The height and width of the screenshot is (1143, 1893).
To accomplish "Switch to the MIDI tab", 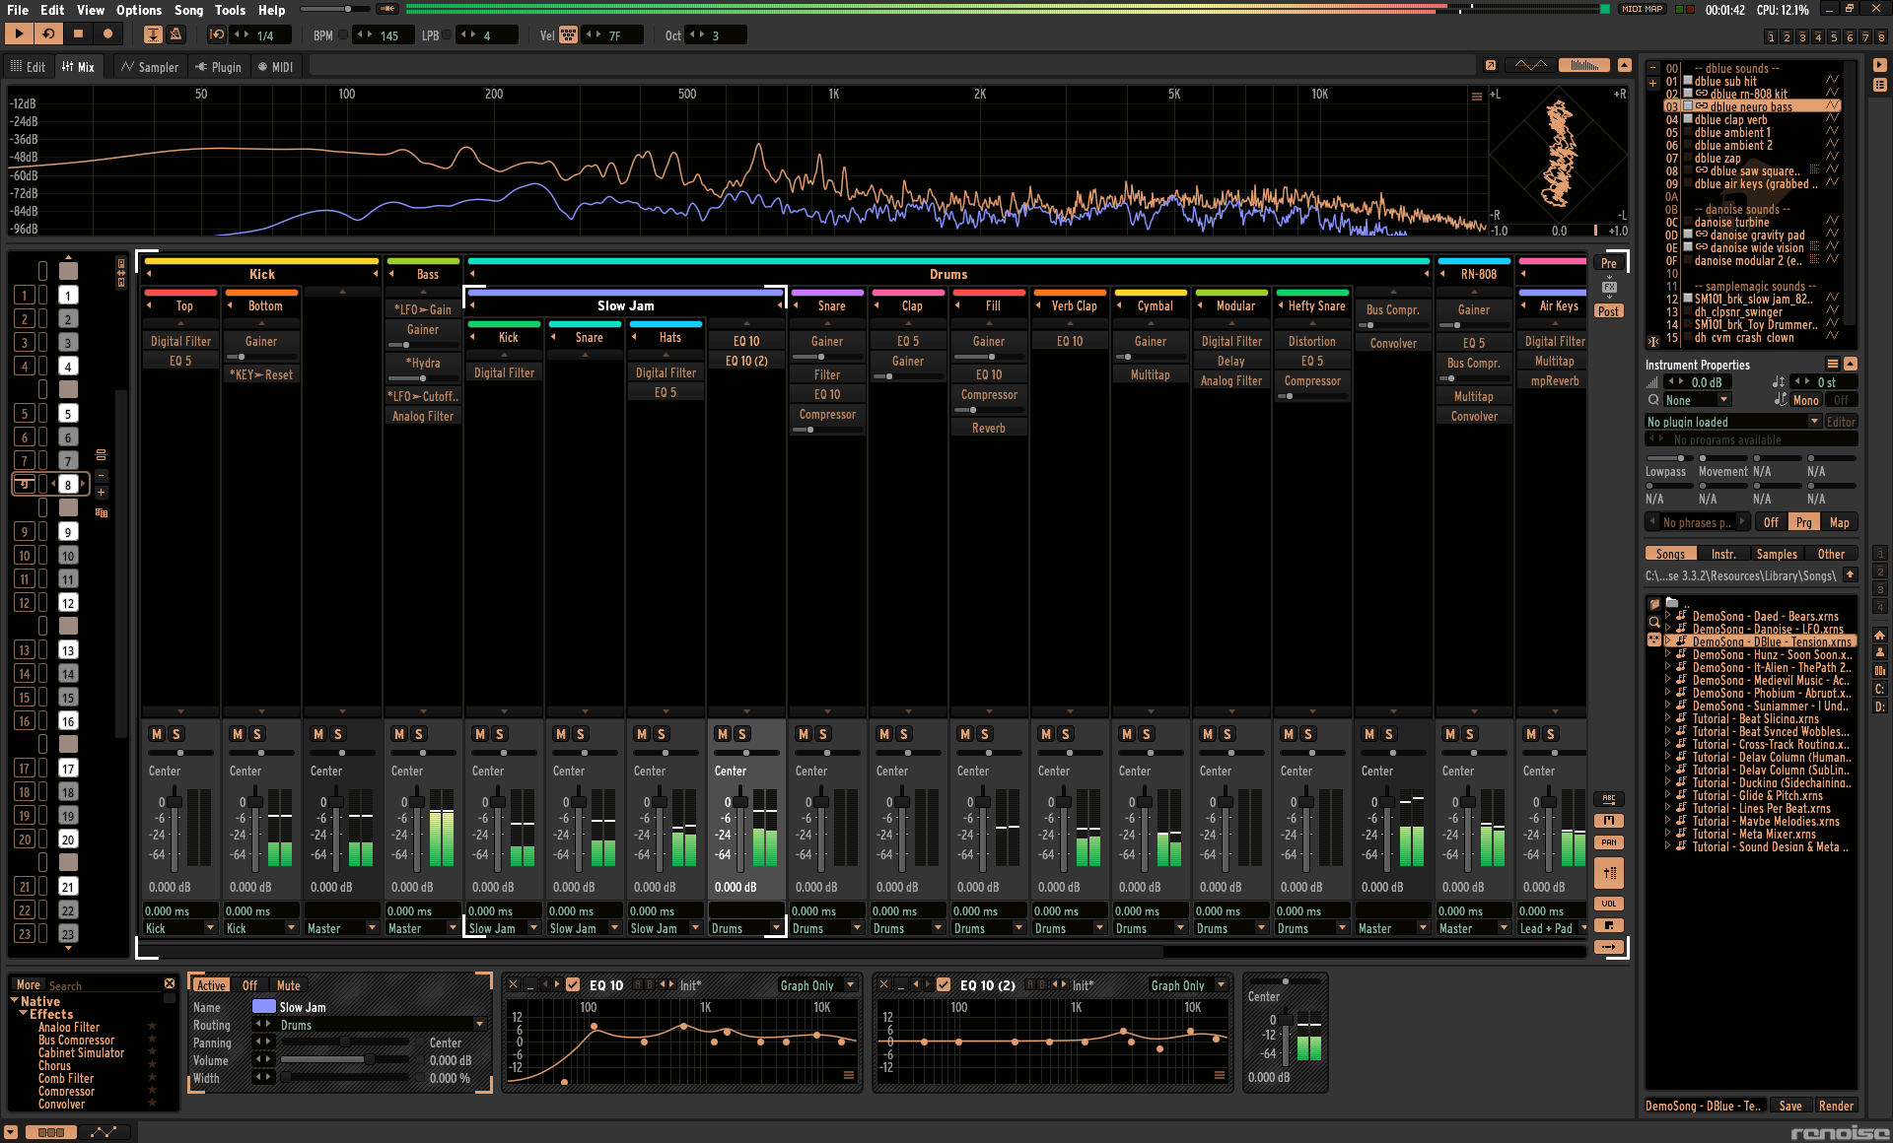I will point(275,67).
